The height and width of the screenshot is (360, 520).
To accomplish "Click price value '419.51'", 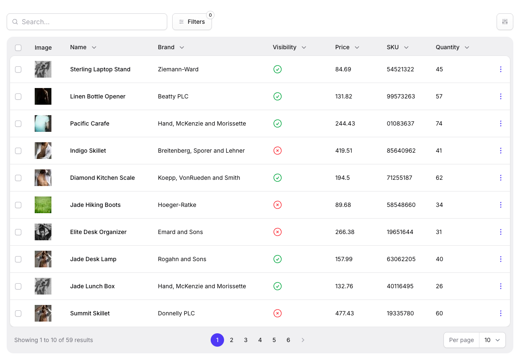I will pyautogui.click(x=344, y=151).
